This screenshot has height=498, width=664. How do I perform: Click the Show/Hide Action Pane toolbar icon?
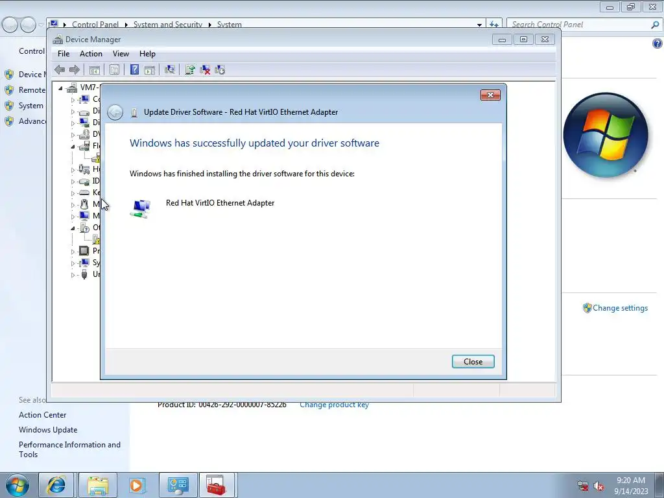tap(150, 70)
